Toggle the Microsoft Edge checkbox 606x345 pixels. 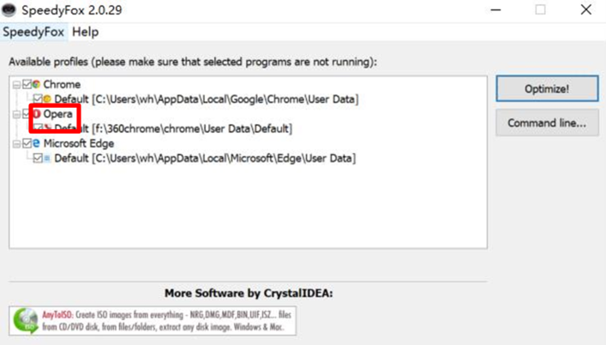coord(27,144)
